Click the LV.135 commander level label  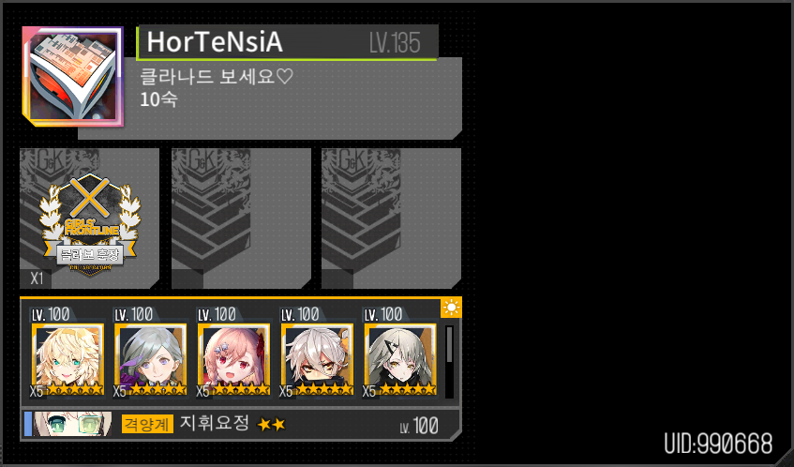point(395,42)
